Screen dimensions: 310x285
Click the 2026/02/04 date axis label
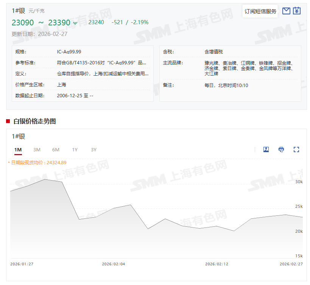point(113,264)
